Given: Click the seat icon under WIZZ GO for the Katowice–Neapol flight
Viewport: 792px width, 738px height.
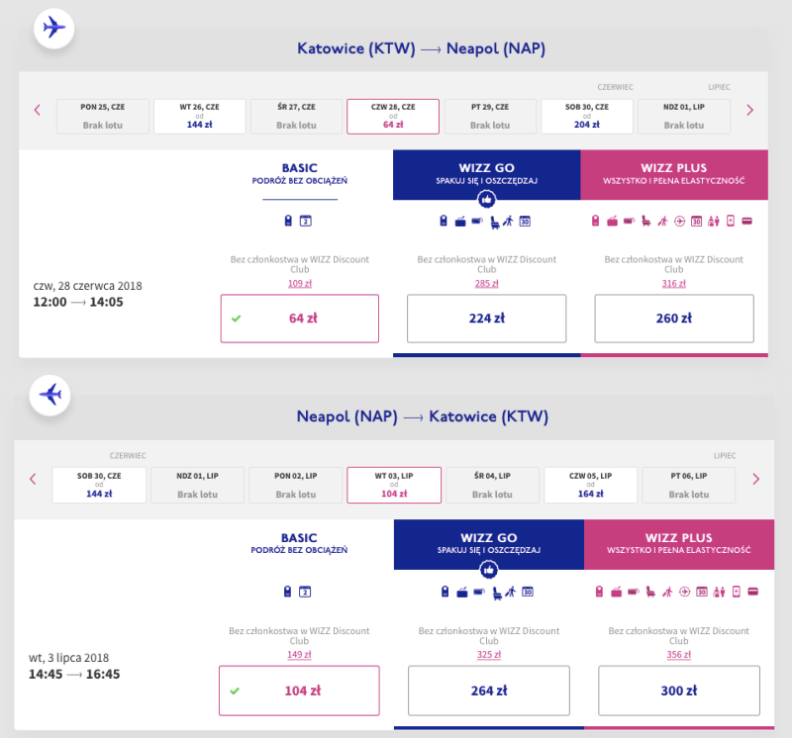Looking at the screenshot, I should (x=495, y=222).
